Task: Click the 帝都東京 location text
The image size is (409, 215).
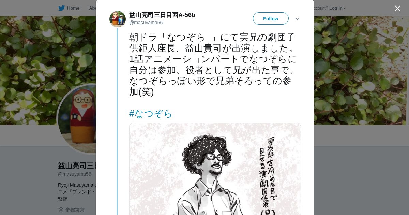Action: click(75, 210)
